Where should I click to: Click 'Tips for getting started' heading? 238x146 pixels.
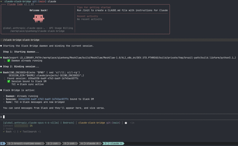tap(94, 7)
